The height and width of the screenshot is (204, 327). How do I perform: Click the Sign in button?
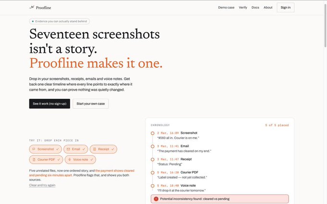tap(286, 8)
